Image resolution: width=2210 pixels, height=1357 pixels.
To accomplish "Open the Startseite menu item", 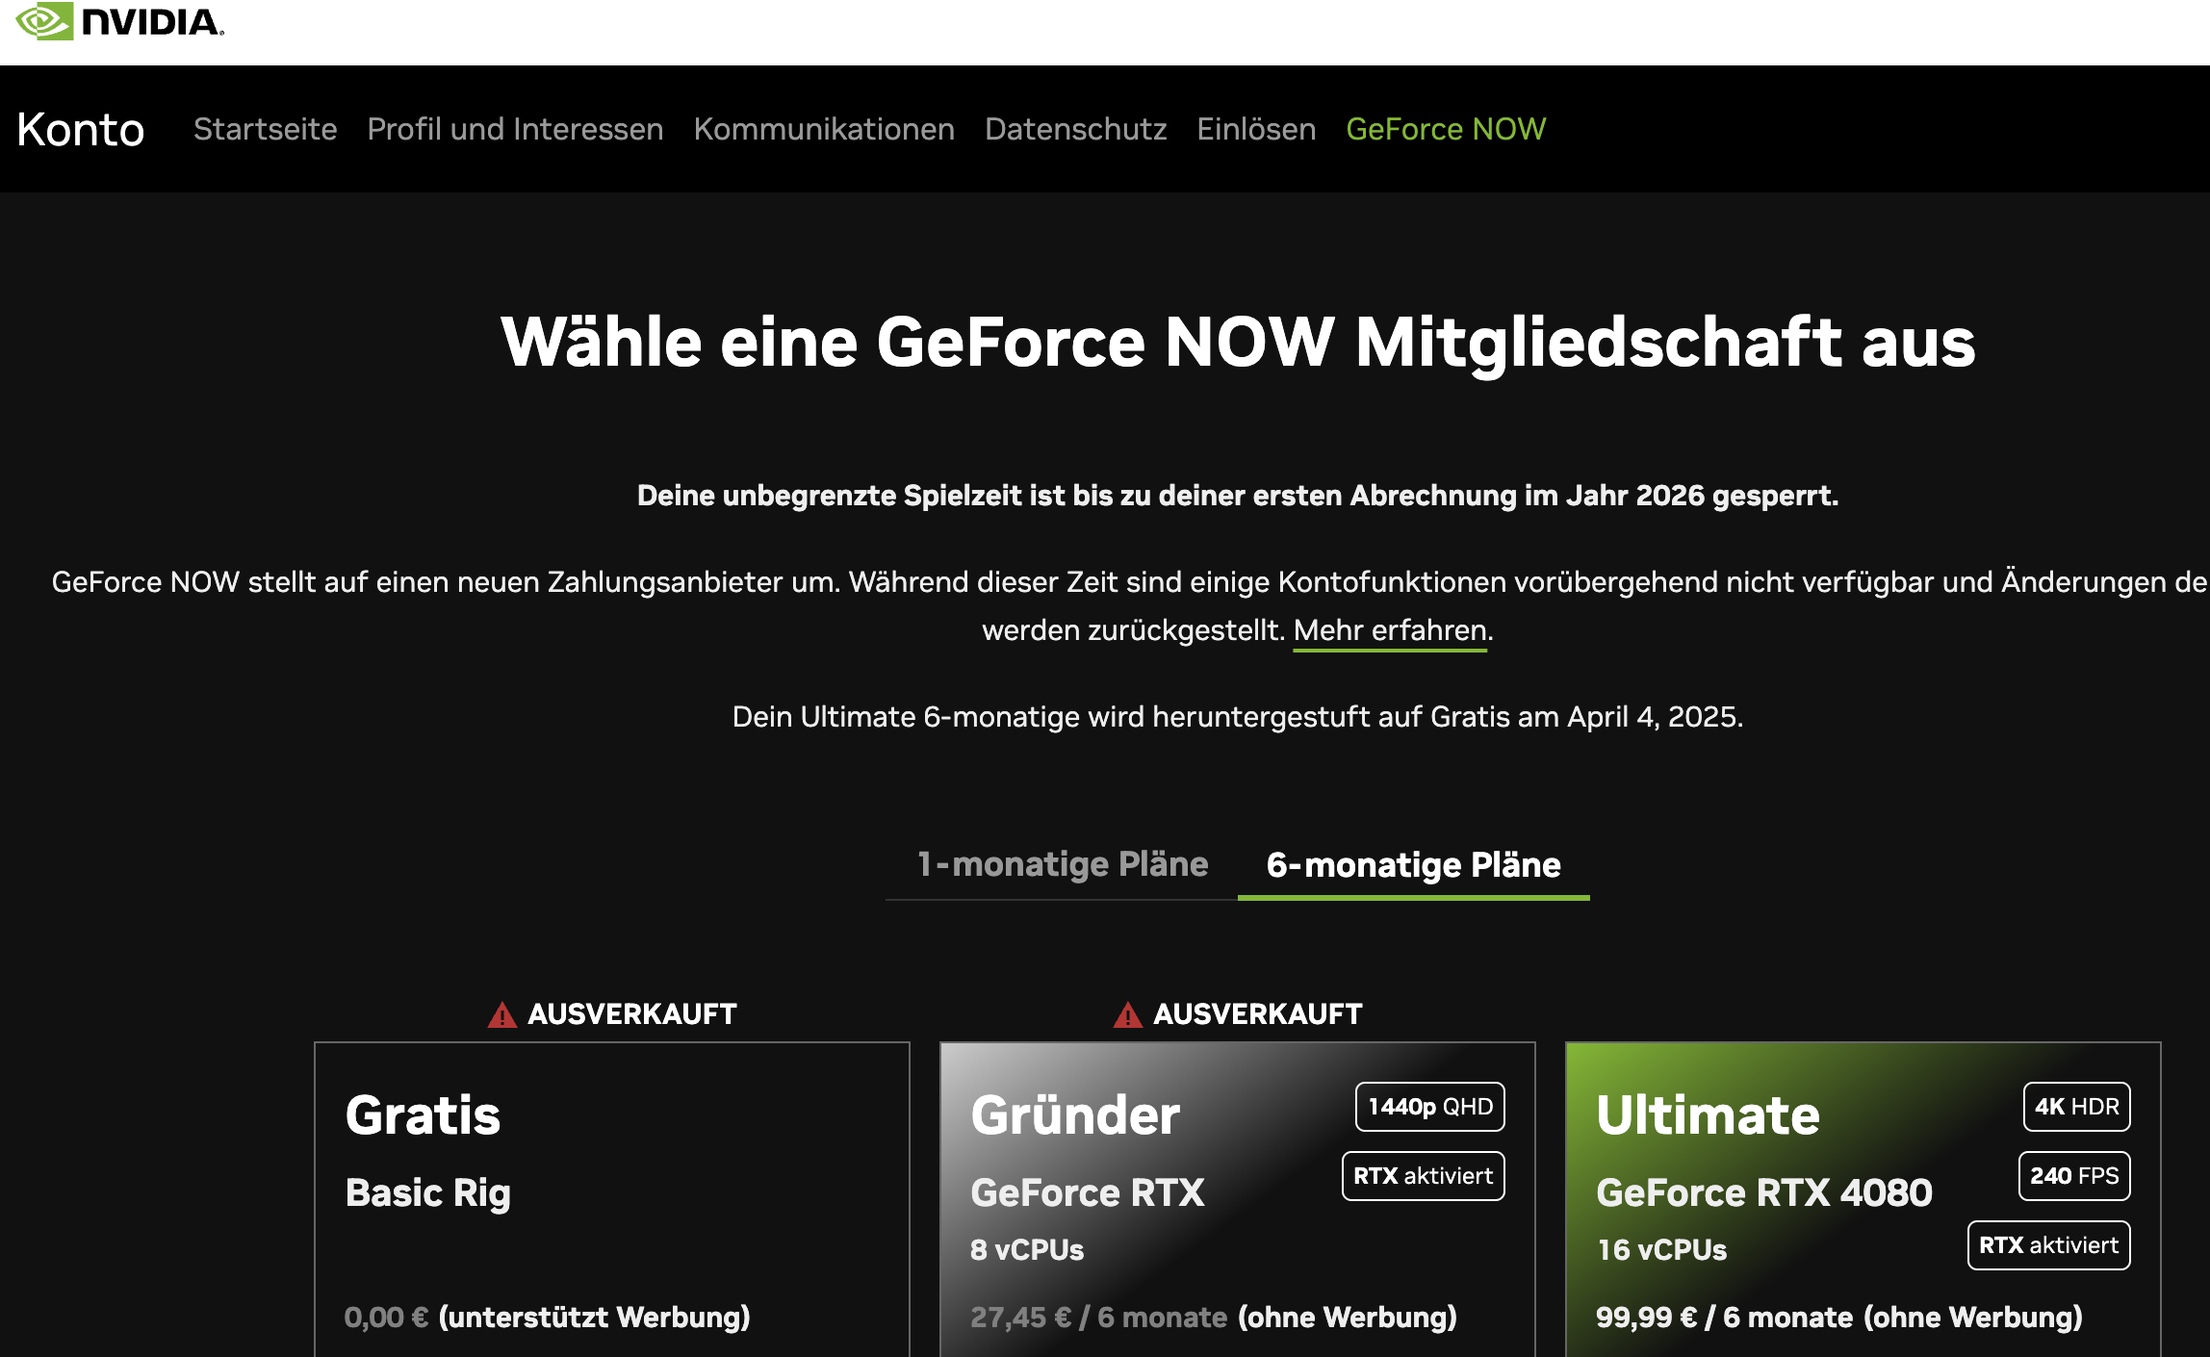I will point(265,129).
